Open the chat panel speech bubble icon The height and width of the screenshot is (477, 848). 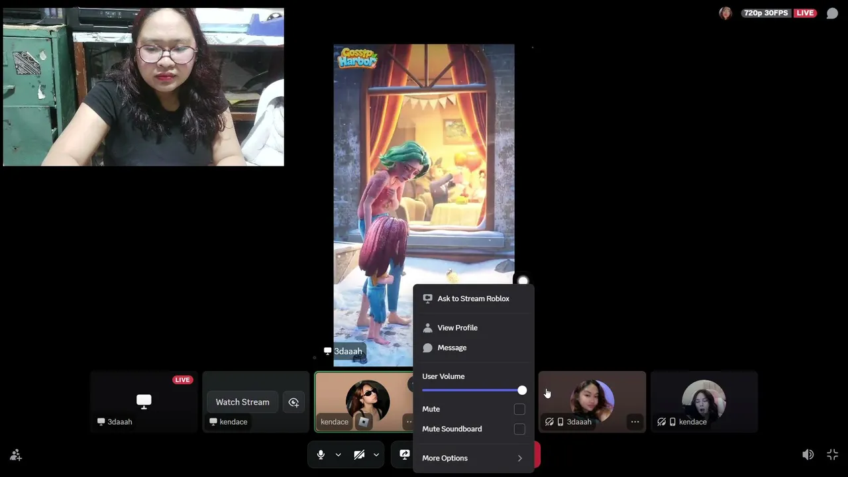pos(832,13)
